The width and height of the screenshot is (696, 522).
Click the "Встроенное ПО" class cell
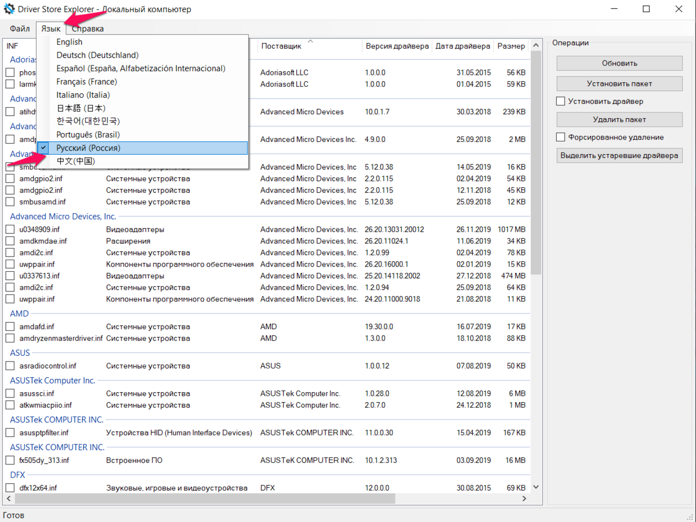coord(134,461)
